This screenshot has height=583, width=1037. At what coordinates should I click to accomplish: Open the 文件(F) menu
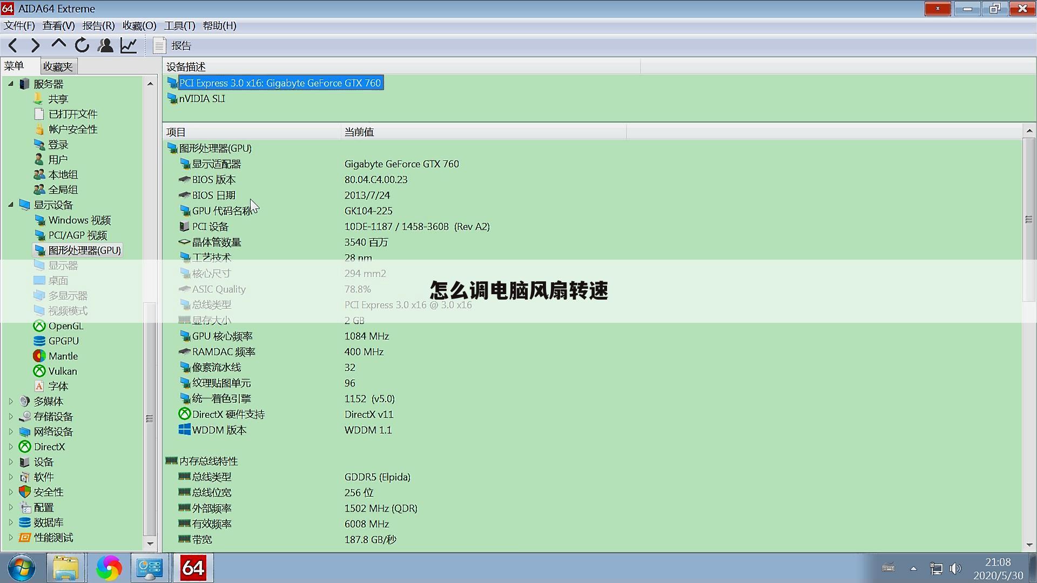[x=19, y=25]
